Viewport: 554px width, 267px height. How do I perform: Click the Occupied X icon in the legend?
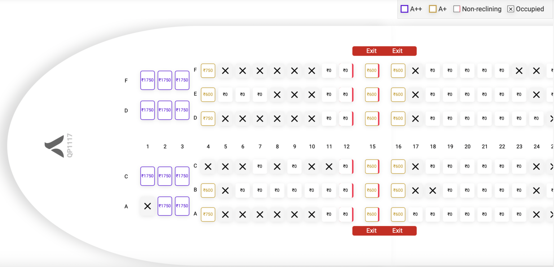(511, 9)
